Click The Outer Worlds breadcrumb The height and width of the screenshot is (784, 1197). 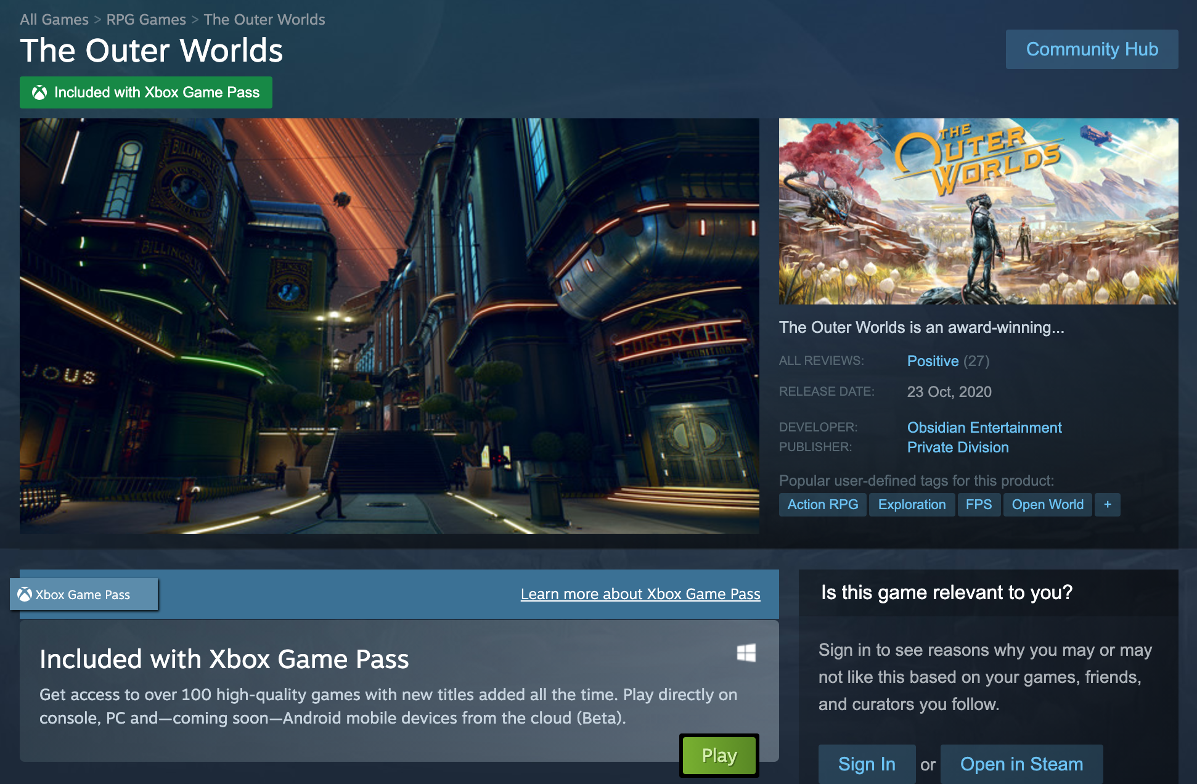coord(264,19)
